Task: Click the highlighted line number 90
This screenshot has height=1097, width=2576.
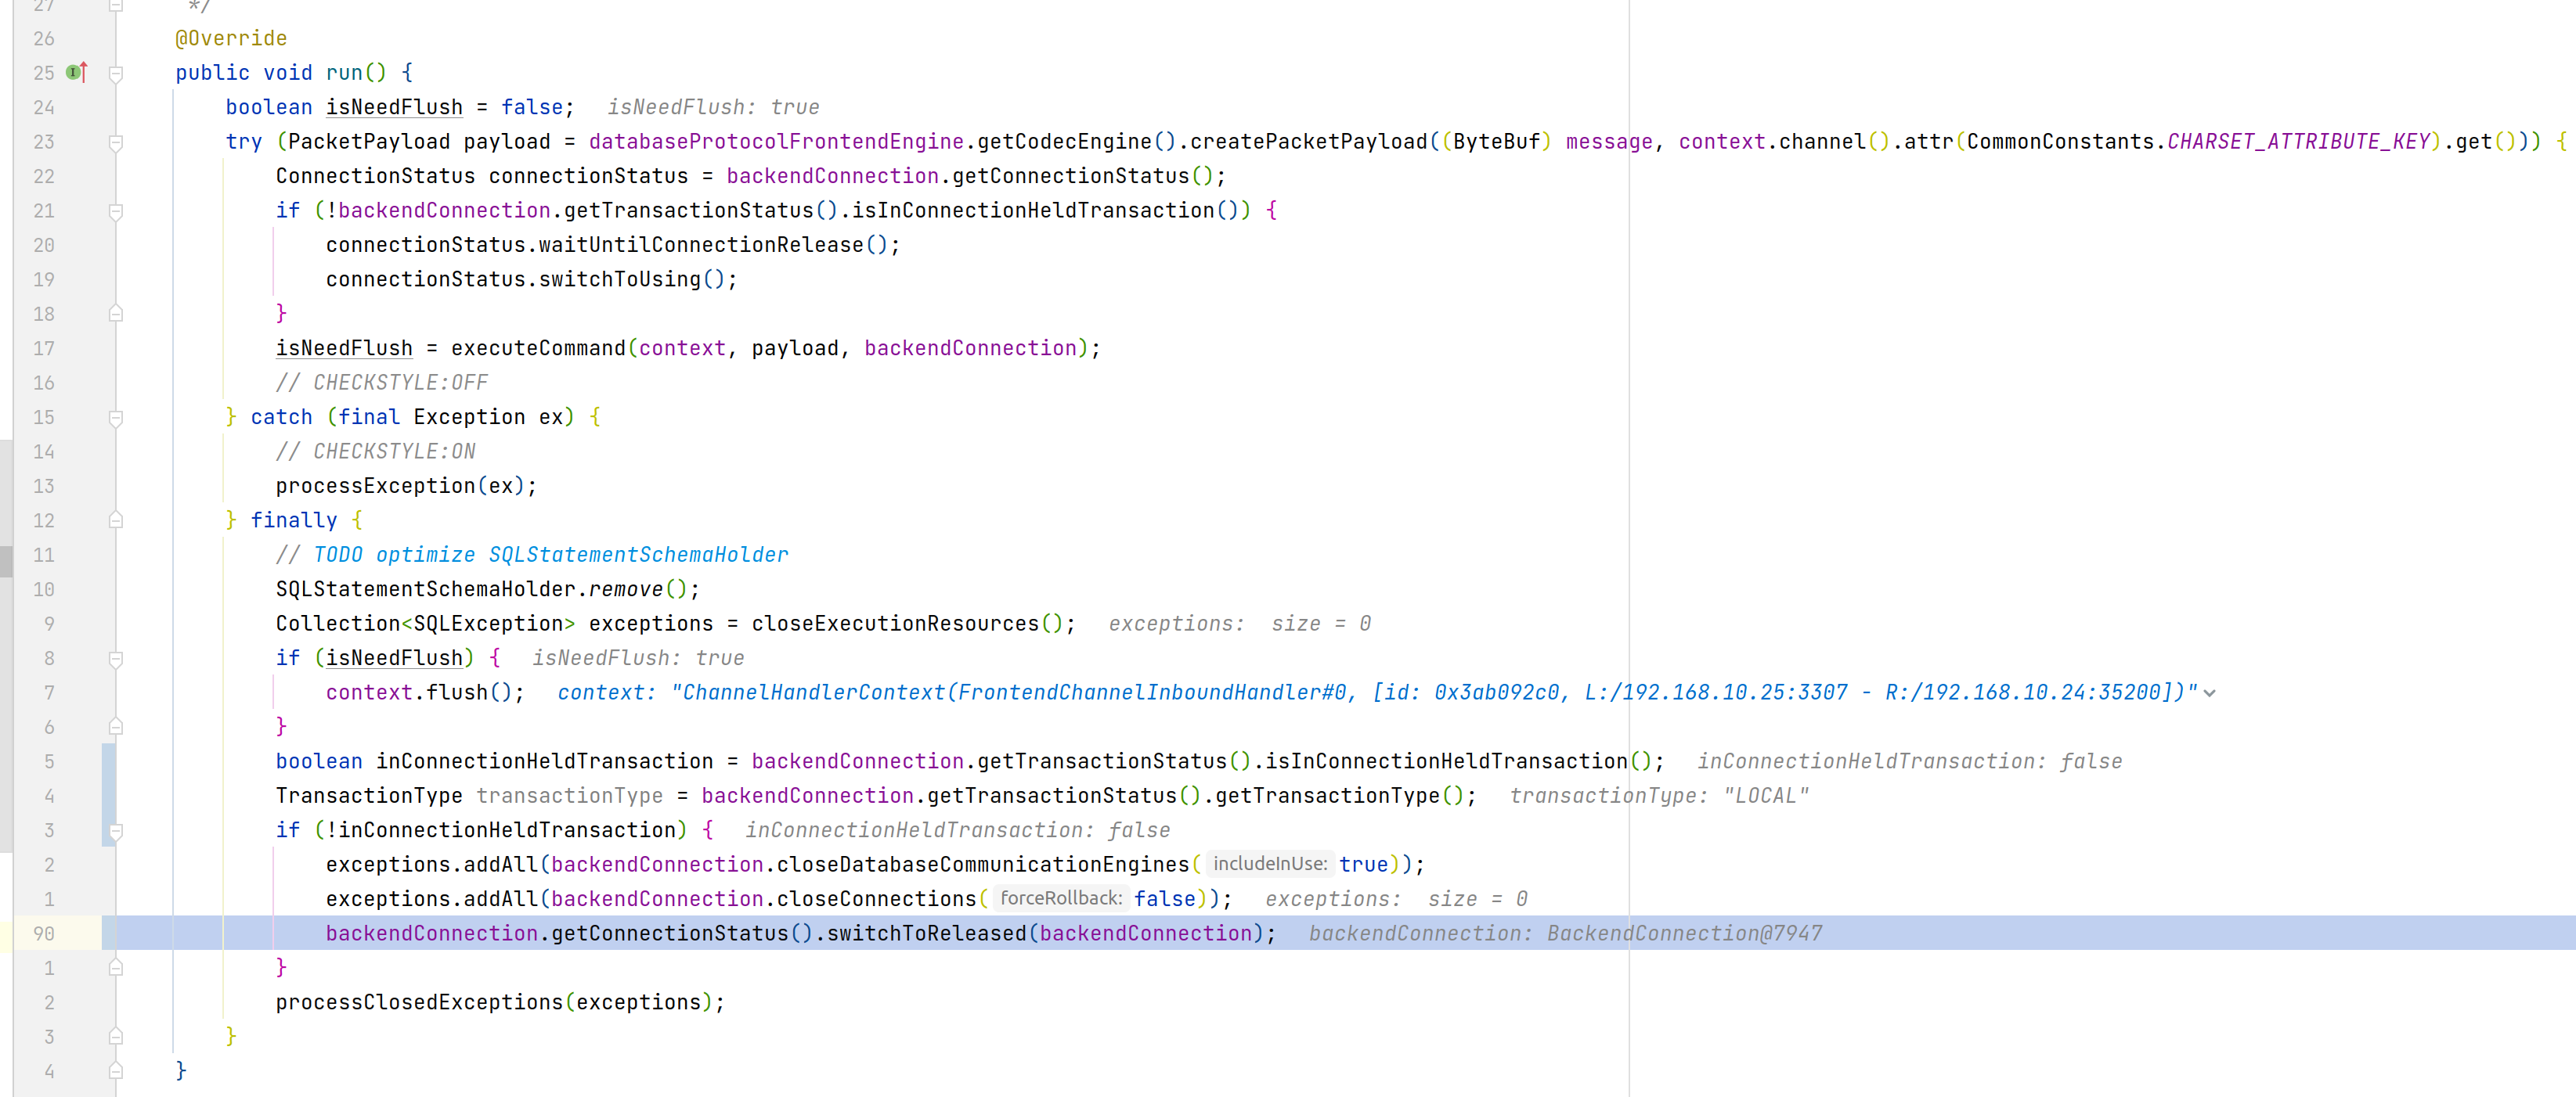Action: [x=44, y=933]
